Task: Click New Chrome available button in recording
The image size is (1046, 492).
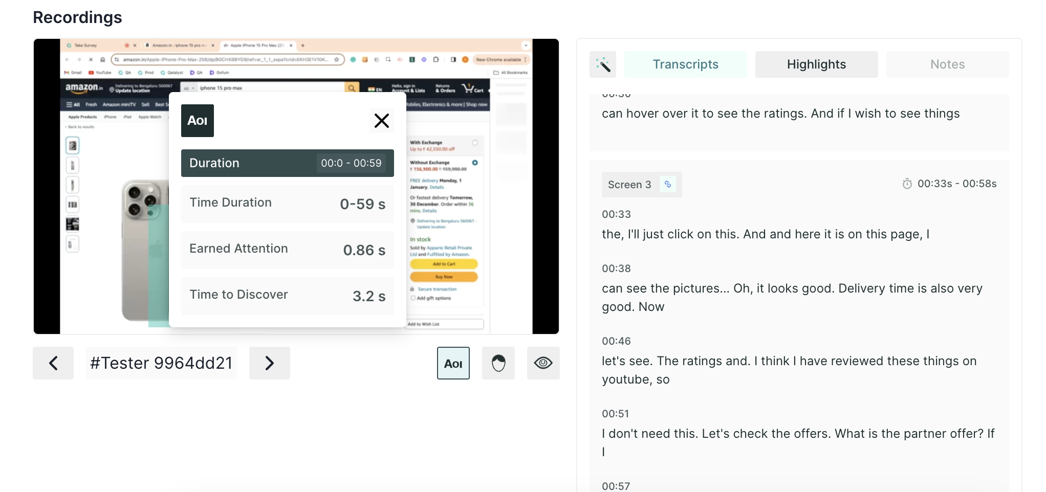Action: pyautogui.click(x=501, y=59)
